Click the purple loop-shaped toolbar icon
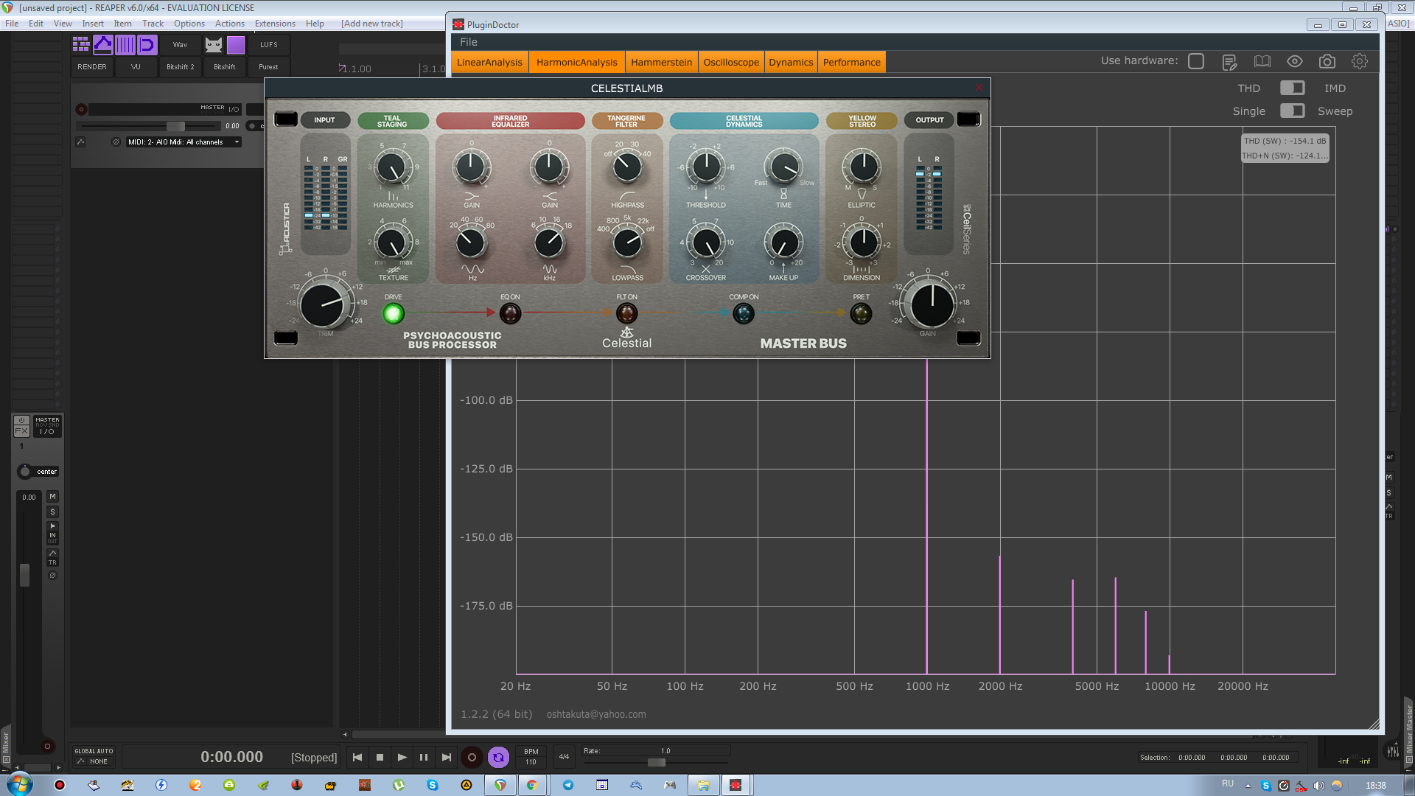Image resolution: width=1415 pixels, height=796 pixels. click(147, 45)
